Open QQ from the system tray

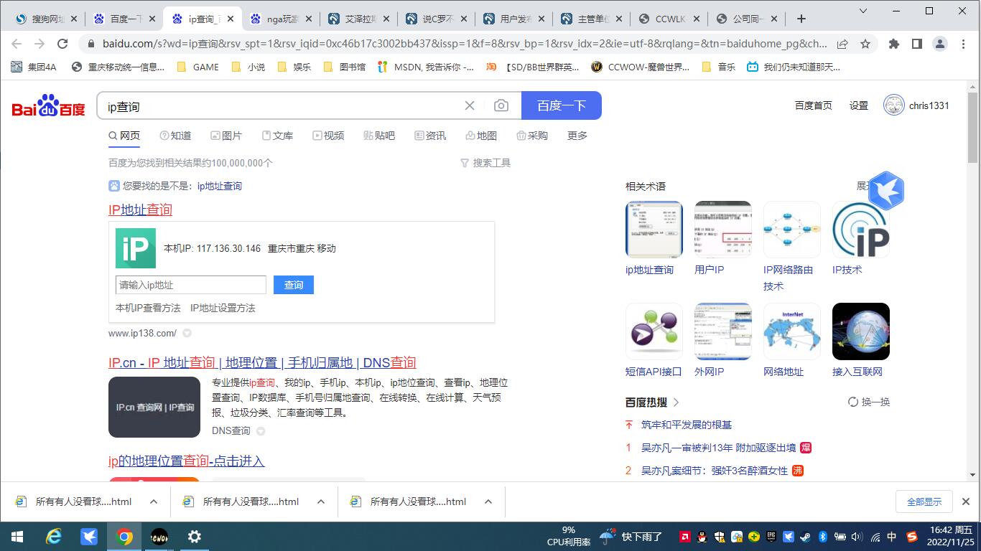tap(702, 537)
